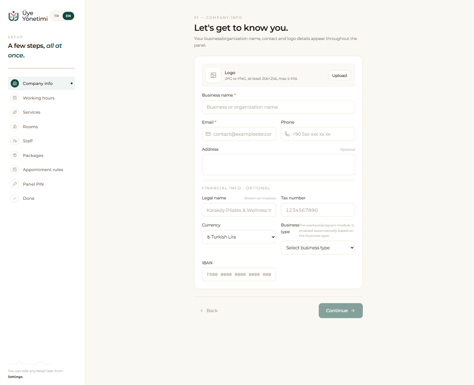
Task: Click the phone handset icon
Action: (287, 134)
